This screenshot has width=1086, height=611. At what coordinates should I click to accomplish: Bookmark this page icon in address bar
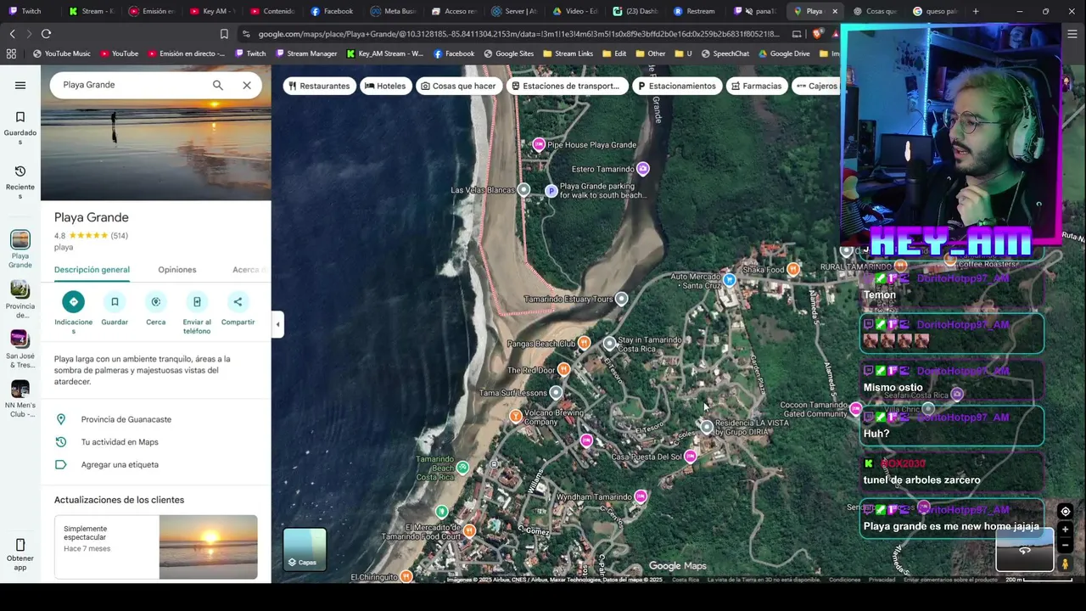[224, 34]
